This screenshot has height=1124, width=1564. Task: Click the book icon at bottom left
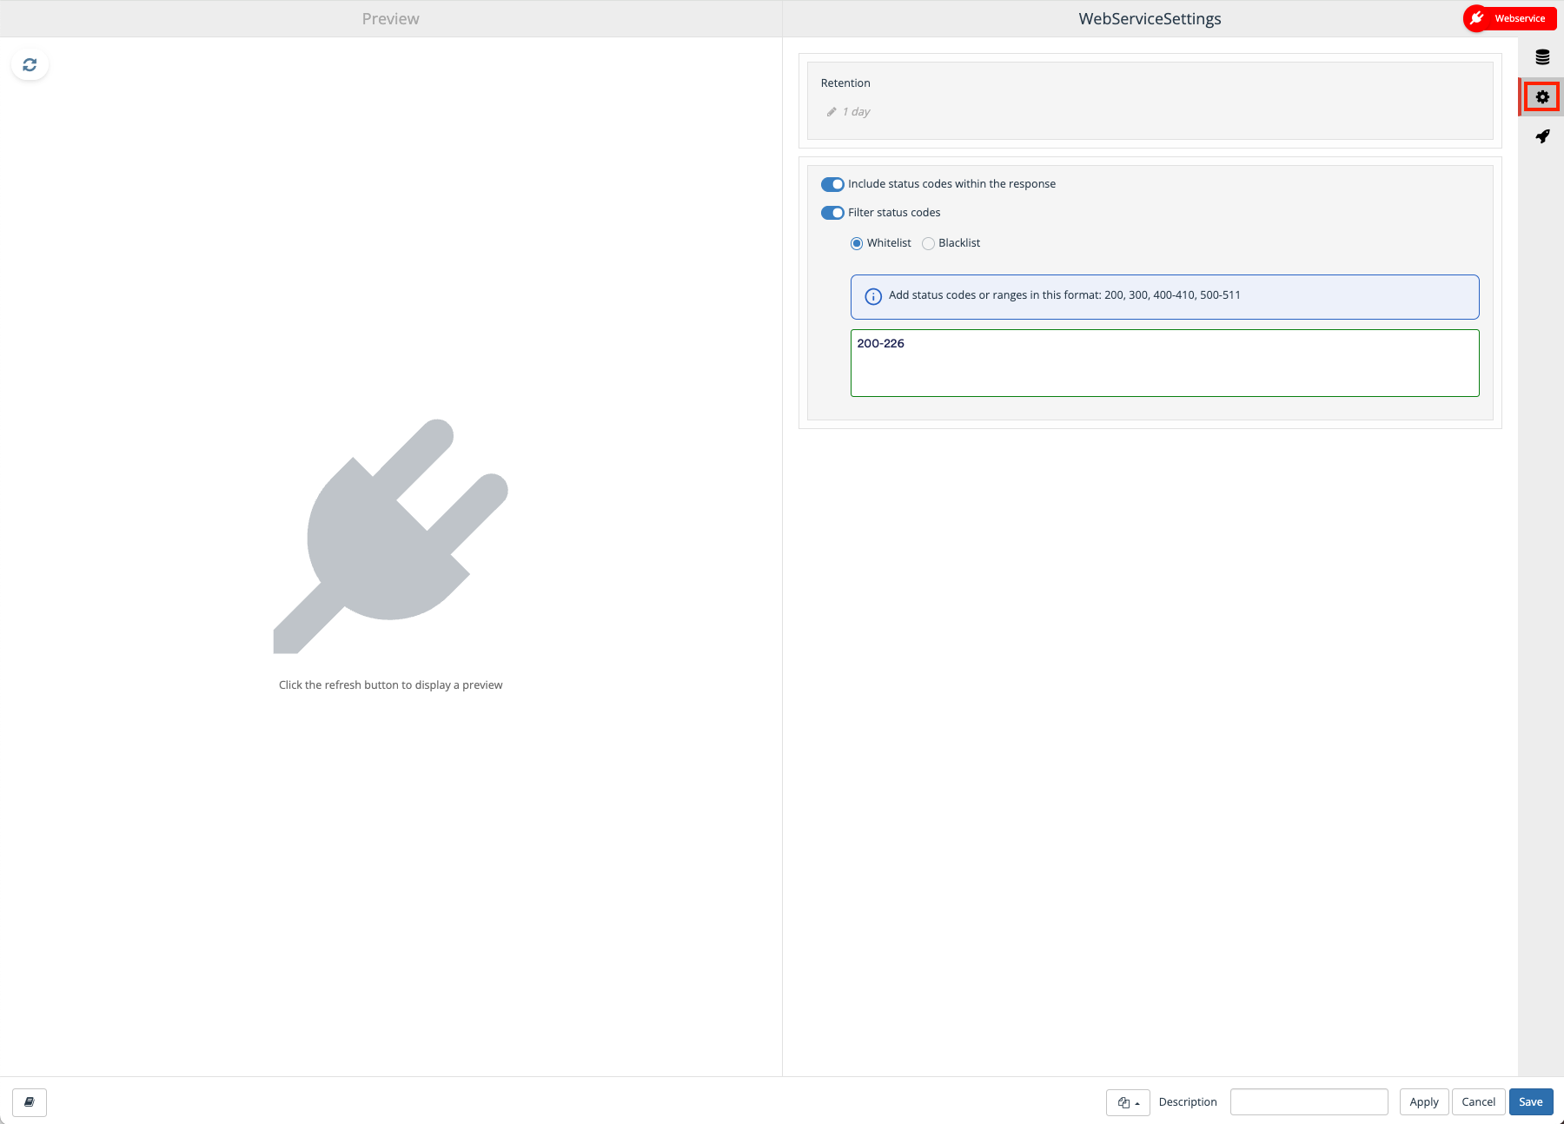pyautogui.click(x=30, y=1102)
